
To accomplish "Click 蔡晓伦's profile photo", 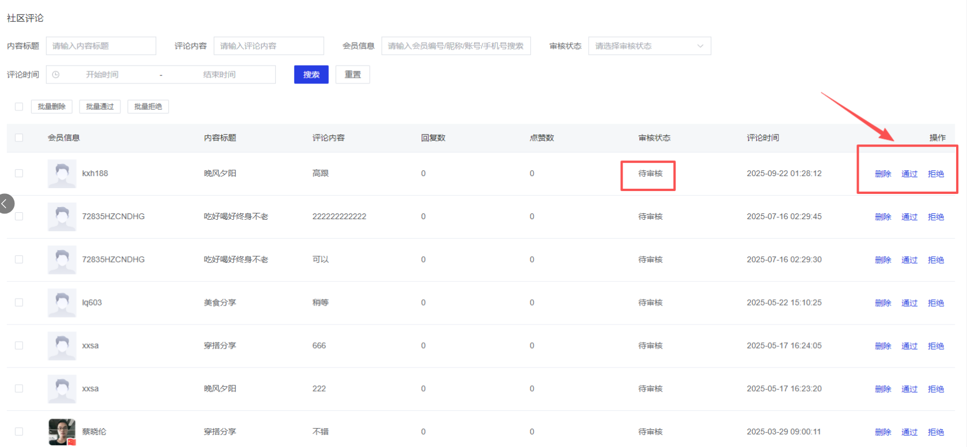I will [x=62, y=432].
